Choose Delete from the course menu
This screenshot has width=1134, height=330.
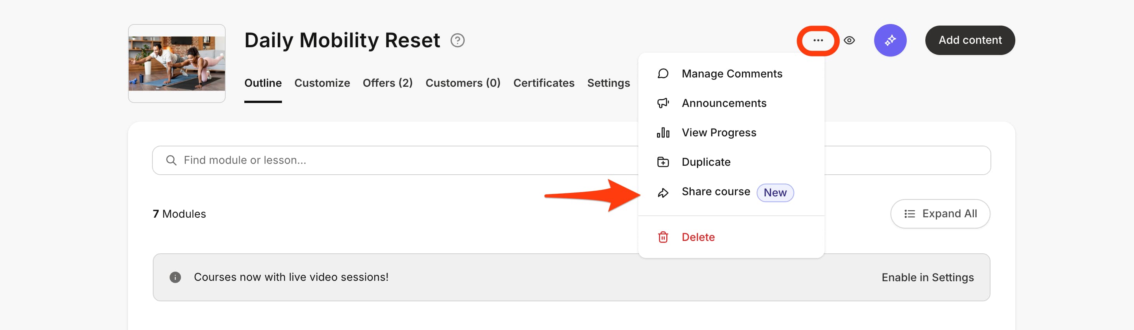point(731,237)
